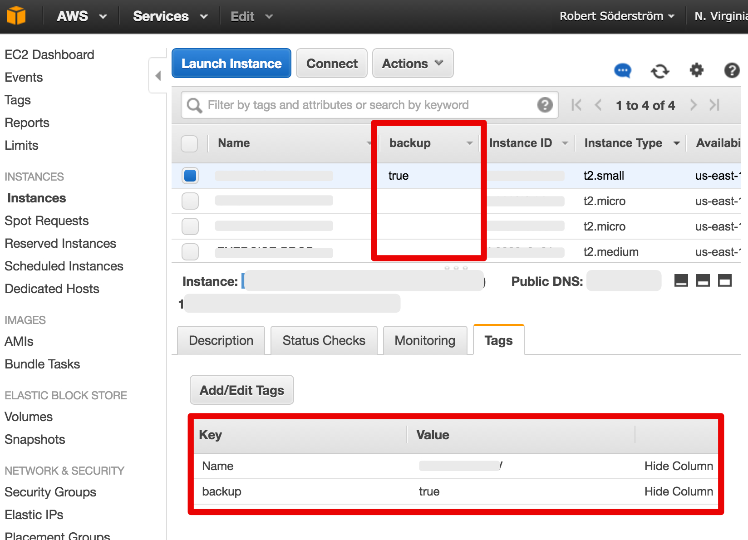Viewport: 748px width, 540px height.
Task: Click the 'true' backup cell in first row
Action: click(399, 176)
